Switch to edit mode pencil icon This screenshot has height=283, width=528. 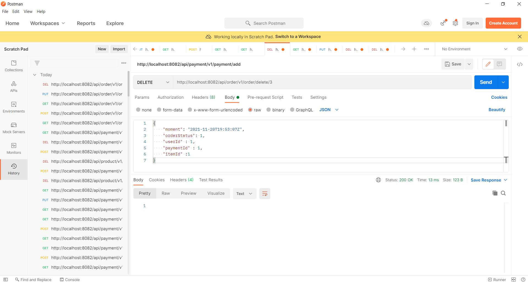coord(488,64)
